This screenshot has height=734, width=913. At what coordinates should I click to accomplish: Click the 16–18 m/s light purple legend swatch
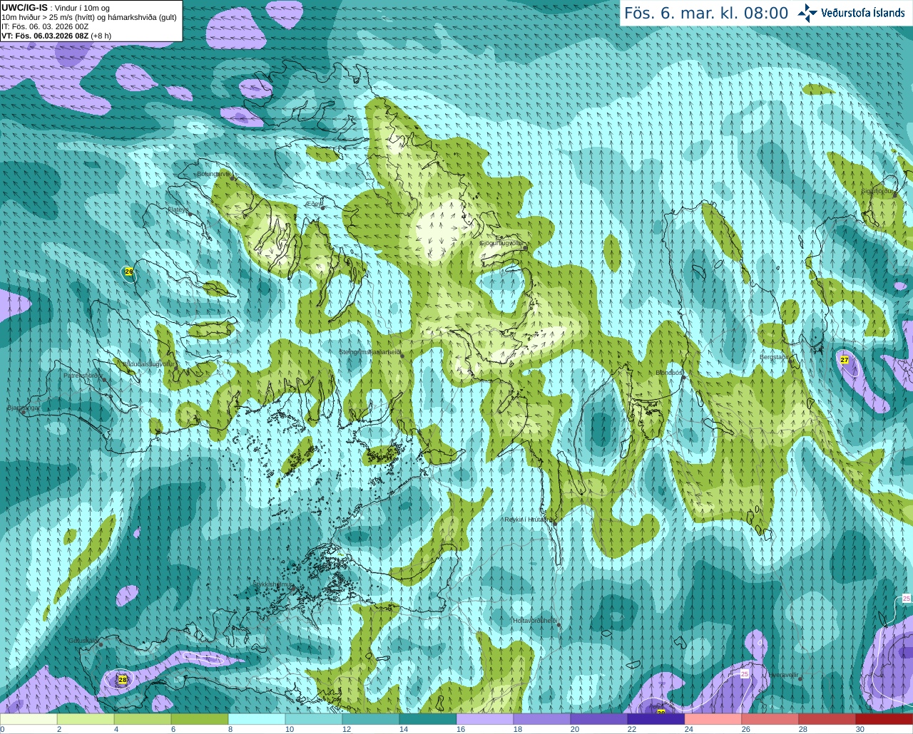[x=485, y=719]
